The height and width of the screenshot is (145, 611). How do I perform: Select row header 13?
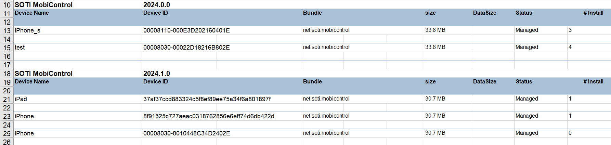click(7, 30)
